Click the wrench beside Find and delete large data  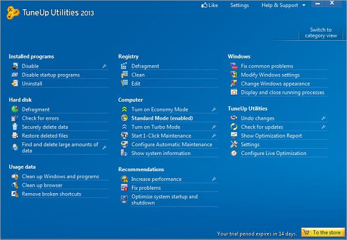105,147
